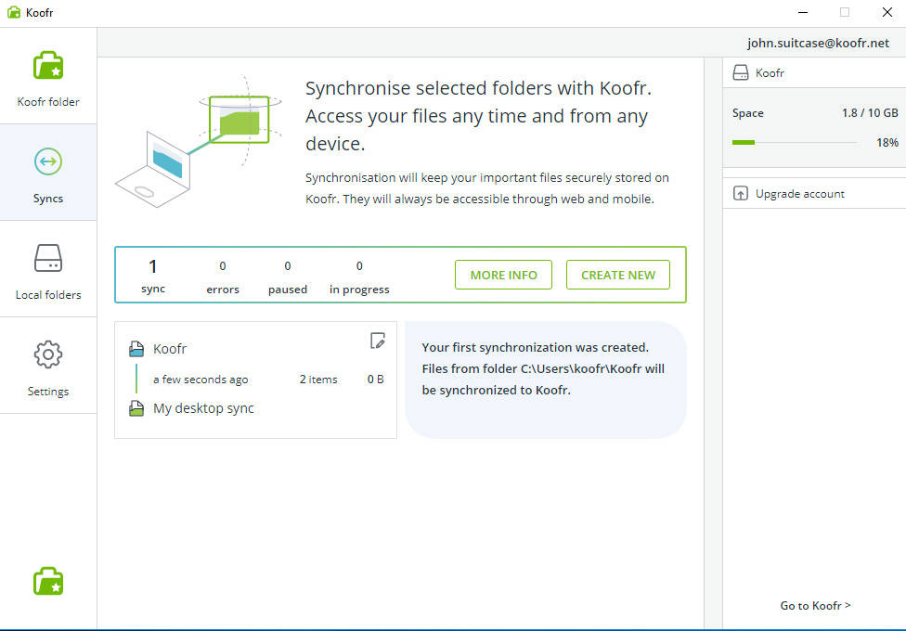Click the MORE INFO button
906x631 pixels.
(x=503, y=275)
